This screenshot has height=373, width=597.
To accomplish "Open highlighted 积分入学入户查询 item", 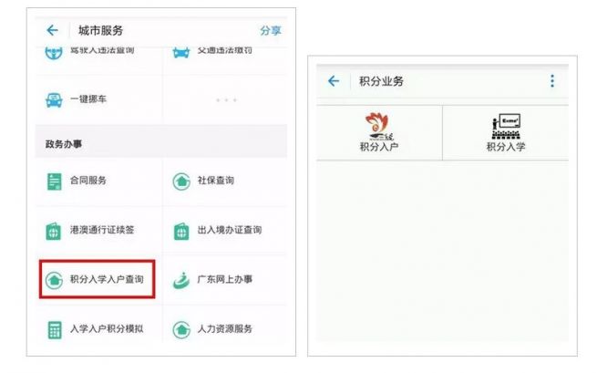I will tap(98, 278).
